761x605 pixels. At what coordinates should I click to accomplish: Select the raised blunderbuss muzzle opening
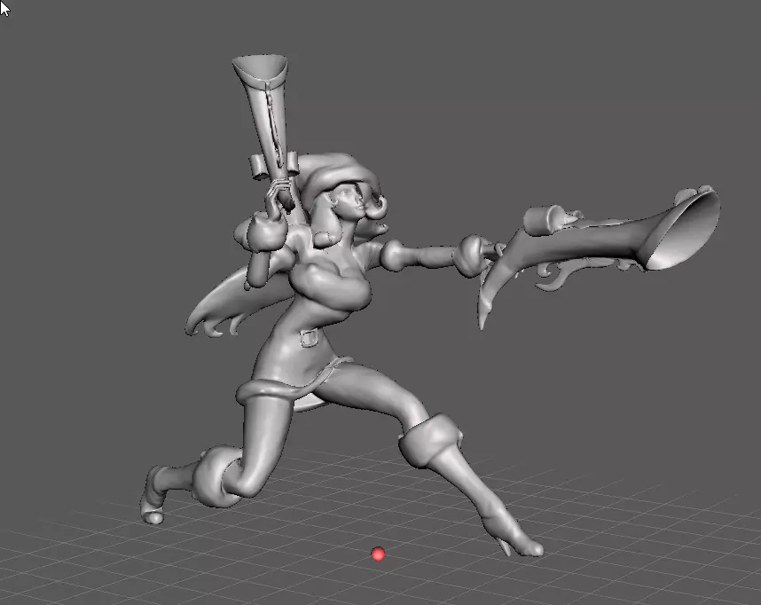click(x=260, y=67)
